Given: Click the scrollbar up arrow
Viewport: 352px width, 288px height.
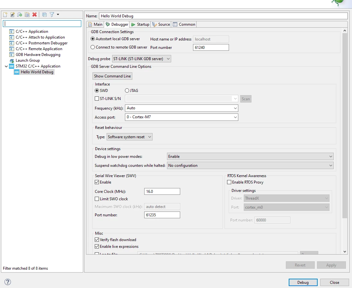Looking at the screenshot, I should (345, 30).
